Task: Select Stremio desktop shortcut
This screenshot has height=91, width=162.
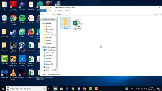Action: (x=22, y=6)
